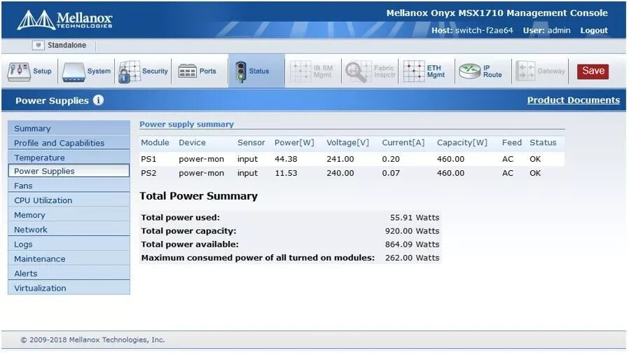Click the Status traffic light icon
The image size is (629, 353).
[241, 72]
